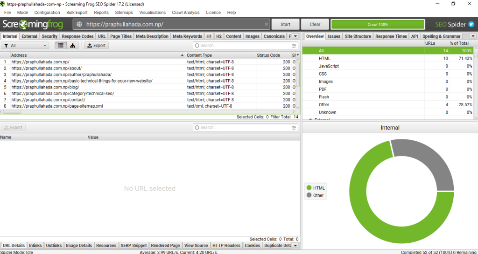The image size is (478, 254).
Task: Click the Twitter bird icon
Action: coord(471,24)
